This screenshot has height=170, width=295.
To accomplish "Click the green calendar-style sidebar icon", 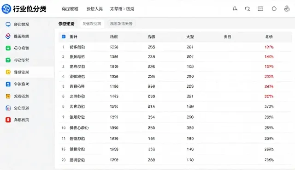I will click(x=8, y=60).
